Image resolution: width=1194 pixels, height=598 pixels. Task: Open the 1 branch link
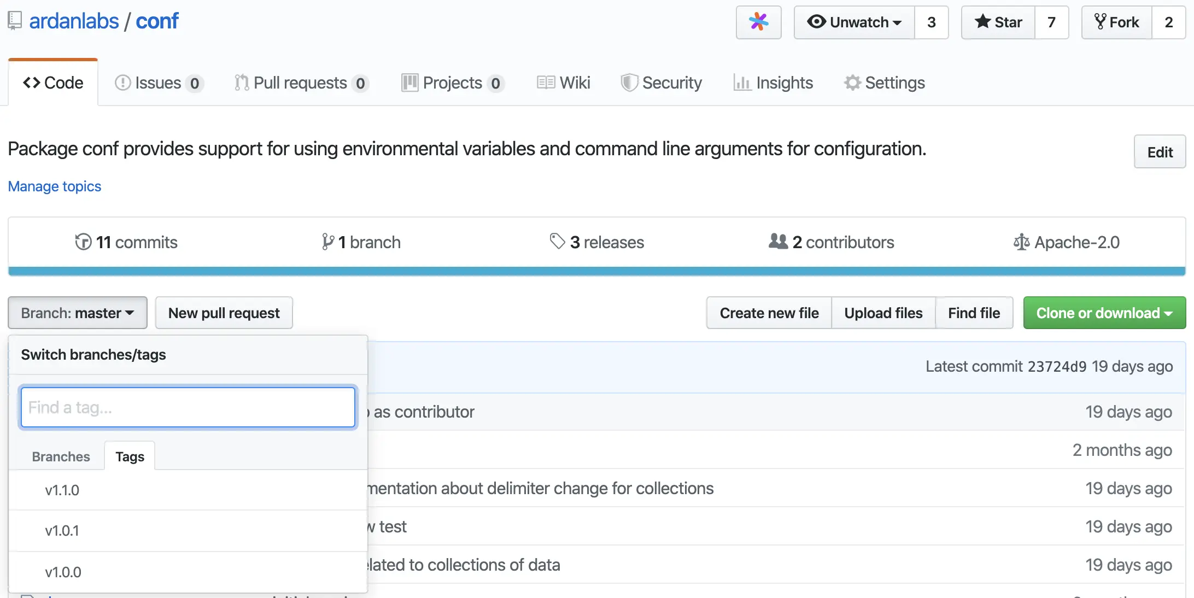pos(361,242)
